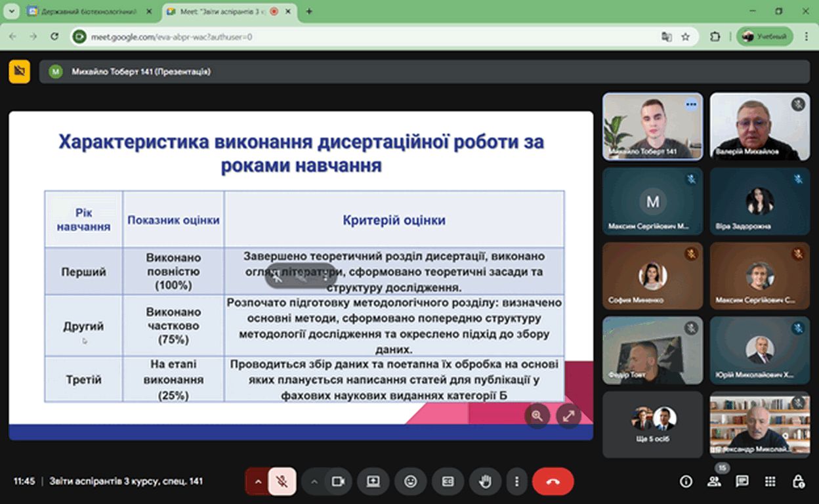Toggle the camera on or off

click(338, 482)
